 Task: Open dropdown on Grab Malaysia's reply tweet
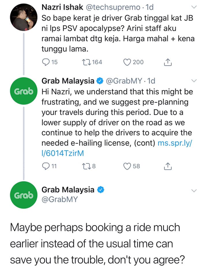(x=194, y=81)
